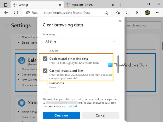Click the address bar URL
This screenshot has height=122, width=163.
click(67, 13)
